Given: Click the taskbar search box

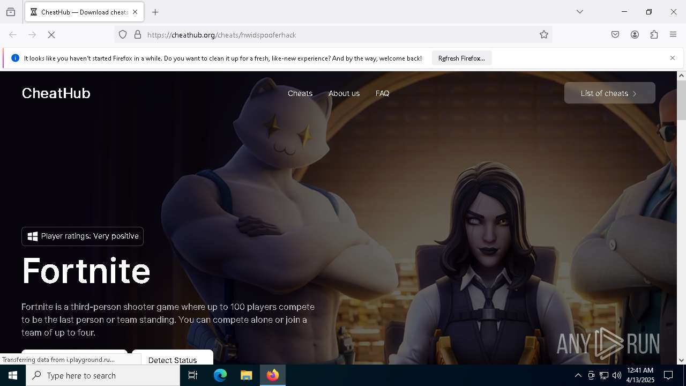Looking at the screenshot, I should (103, 375).
